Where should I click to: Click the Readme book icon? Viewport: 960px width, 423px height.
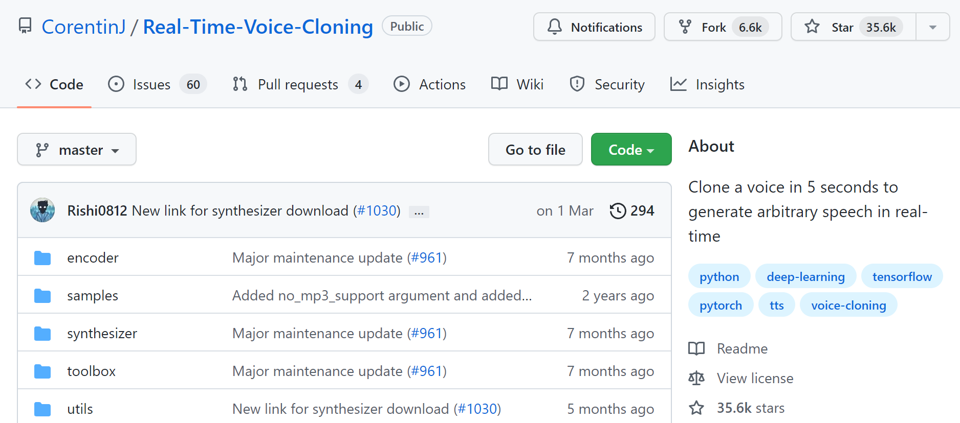pyautogui.click(x=696, y=348)
